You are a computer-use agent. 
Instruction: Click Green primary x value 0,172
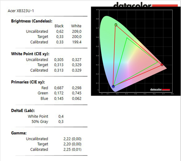click(x=59, y=93)
